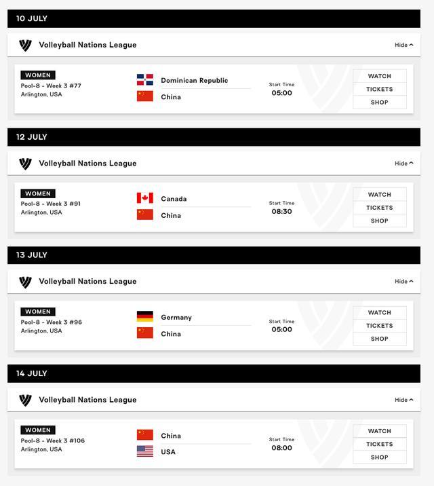434x486 pixels.
Task: Open Shop for Germany vs China match
Action: (380, 339)
